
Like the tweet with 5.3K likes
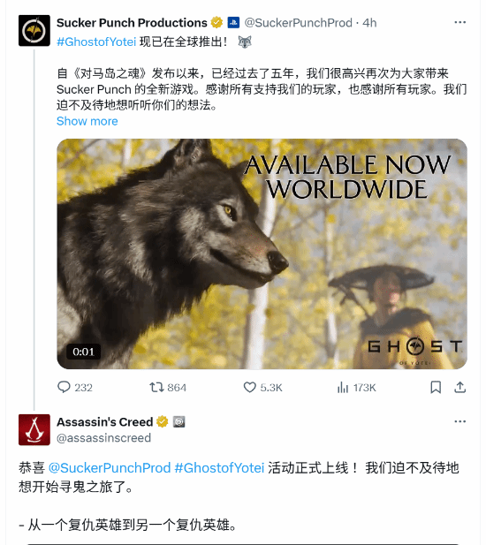point(262,387)
